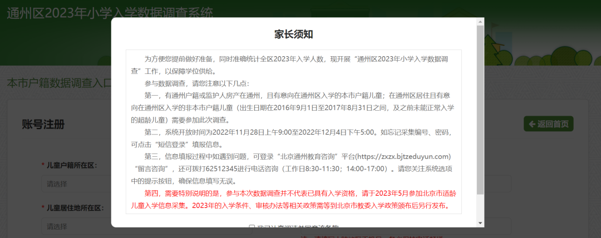The height and width of the screenshot is (238, 601).
Task: Click the 通州区2023年小学入学数据调查系统 header title
Action: pyautogui.click(x=110, y=13)
